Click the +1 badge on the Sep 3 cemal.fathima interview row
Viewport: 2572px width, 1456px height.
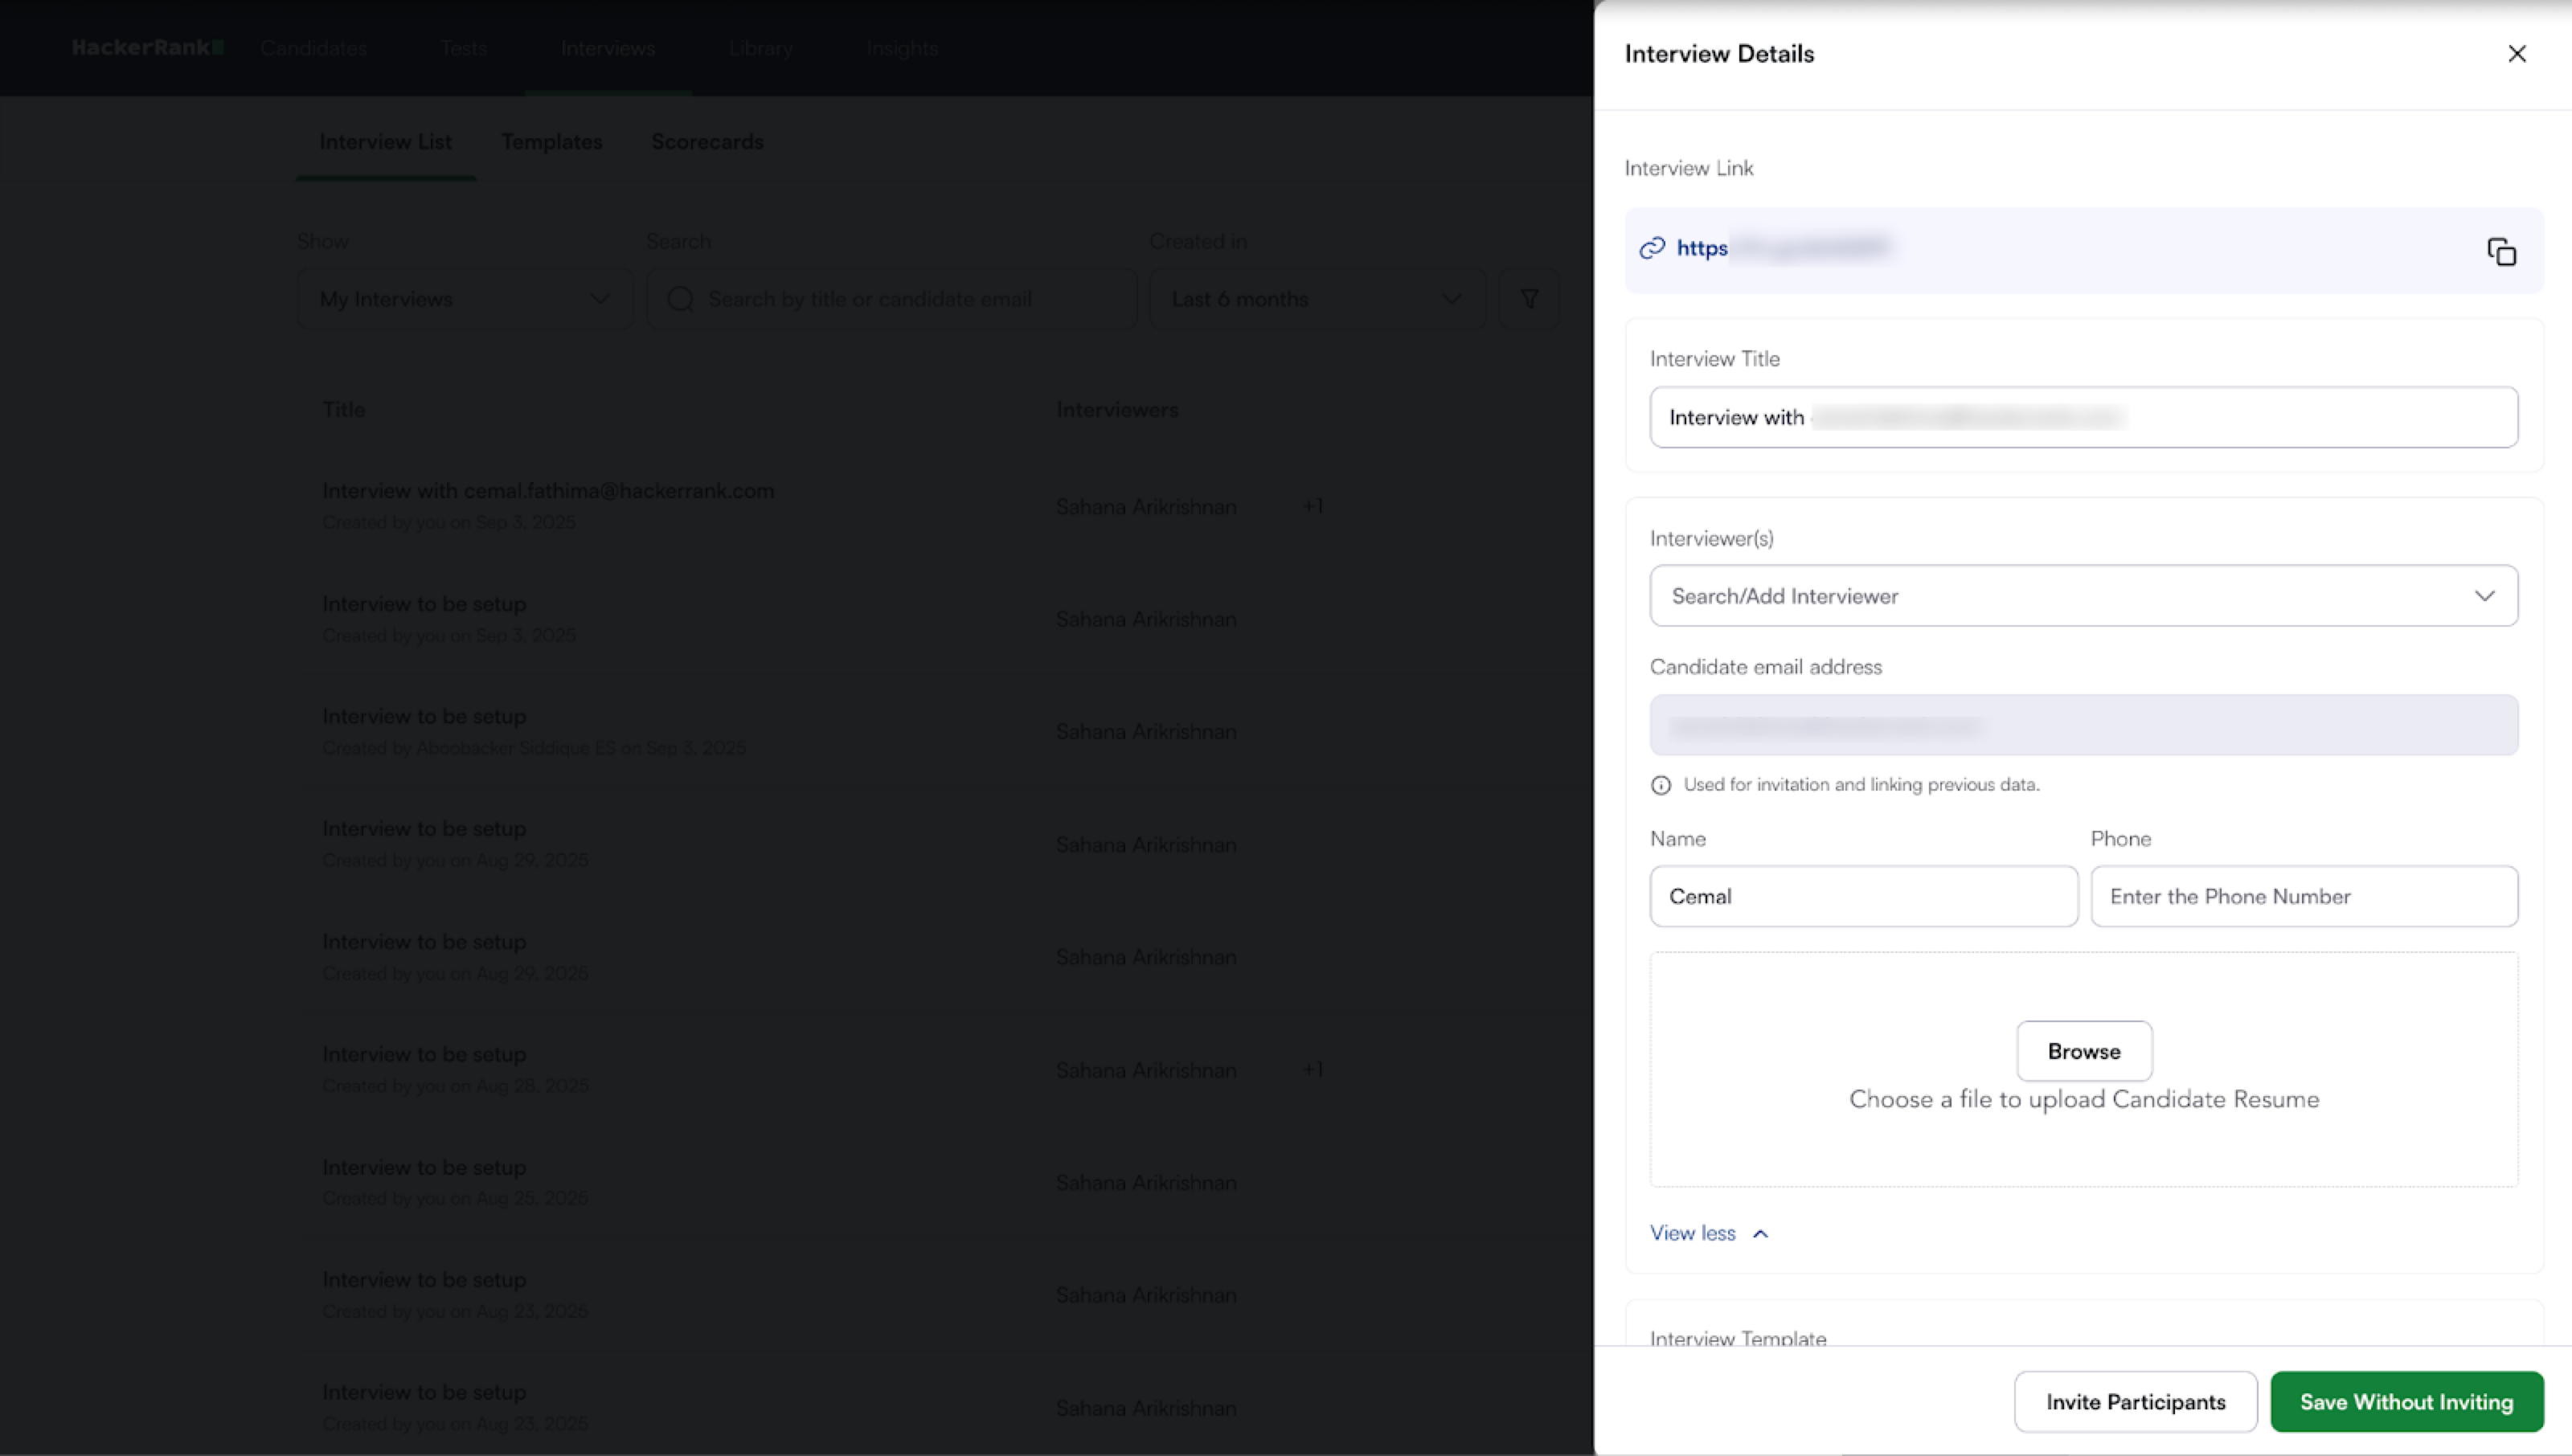pos(1313,507)
